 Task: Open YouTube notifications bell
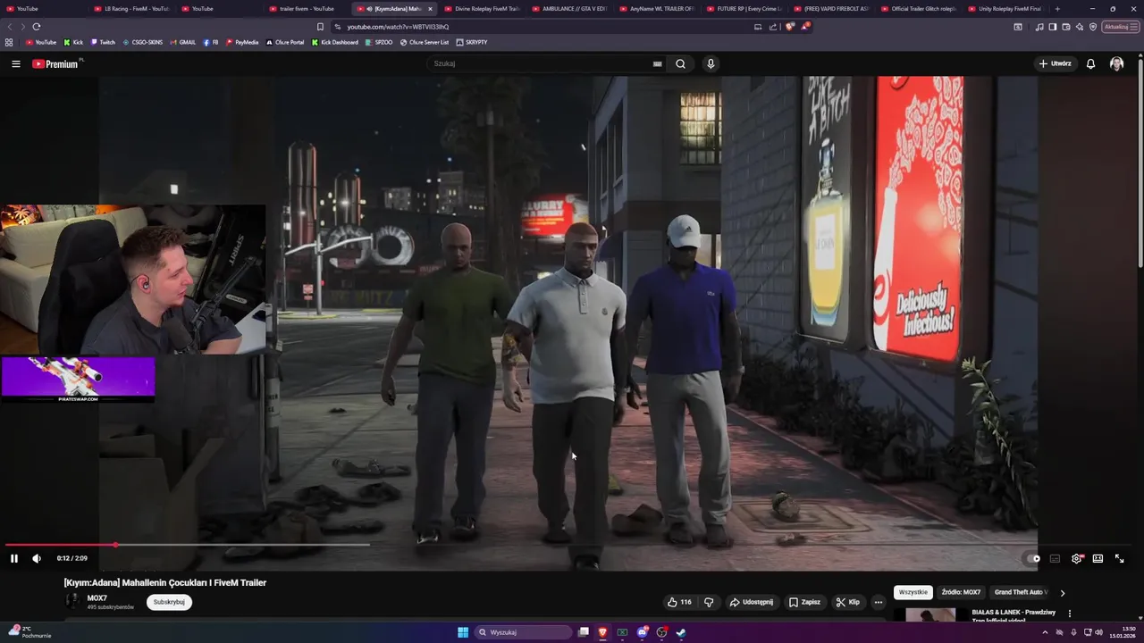pyautogui.click(x=1090, y=63)
